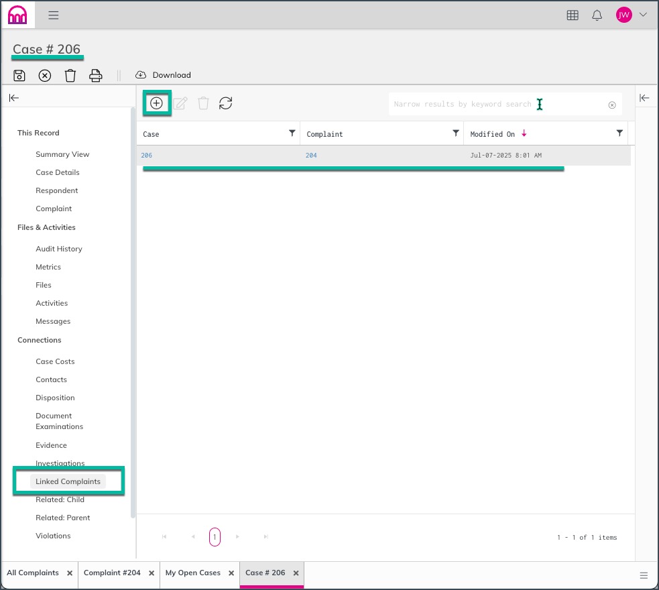This screenshot has height=590, width=659.
Task: Open notifications bell
Action: (x=597, y=15)
